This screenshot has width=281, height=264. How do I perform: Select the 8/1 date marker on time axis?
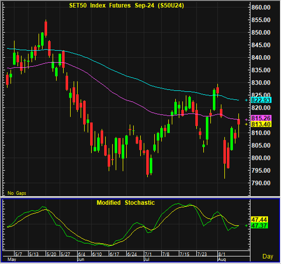[x=222, y=254]
